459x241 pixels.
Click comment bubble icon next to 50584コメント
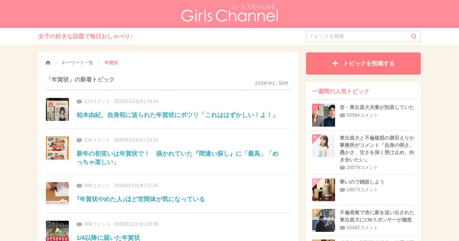click(x=342, y=116)
